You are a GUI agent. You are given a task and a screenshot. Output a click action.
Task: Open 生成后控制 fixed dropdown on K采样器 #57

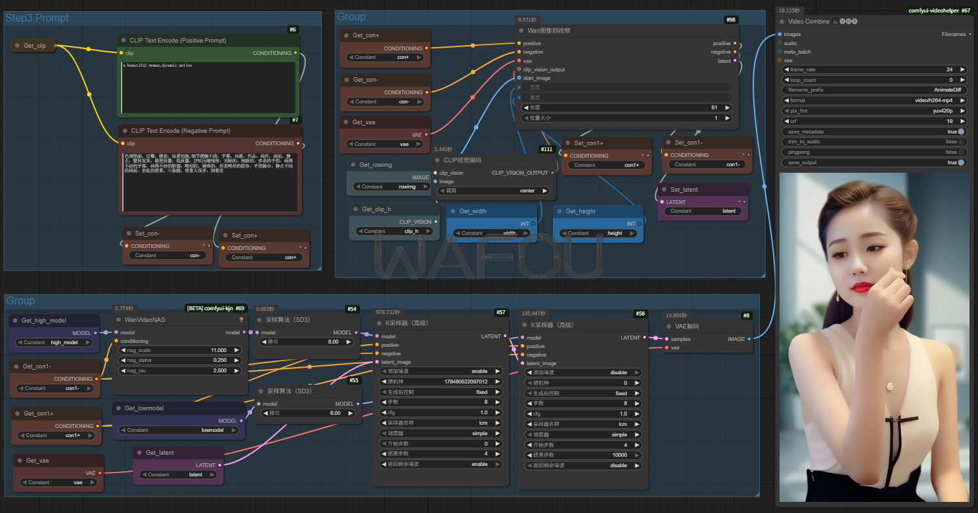(x=441, y=392)
